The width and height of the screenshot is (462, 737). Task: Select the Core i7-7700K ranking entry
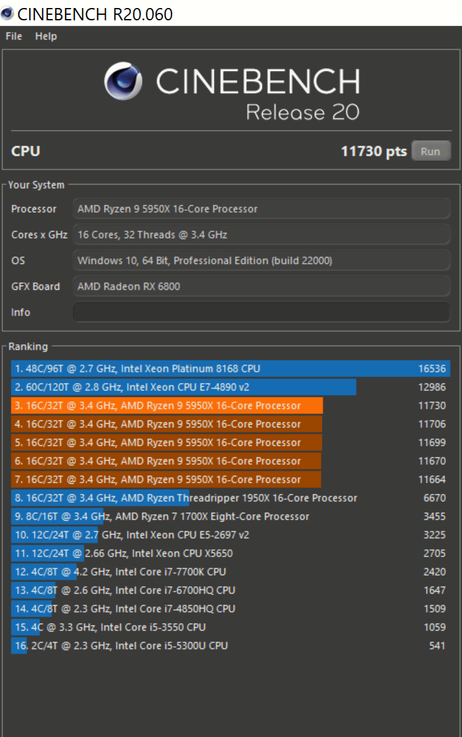pyautogui.click(x=231, y=572)
